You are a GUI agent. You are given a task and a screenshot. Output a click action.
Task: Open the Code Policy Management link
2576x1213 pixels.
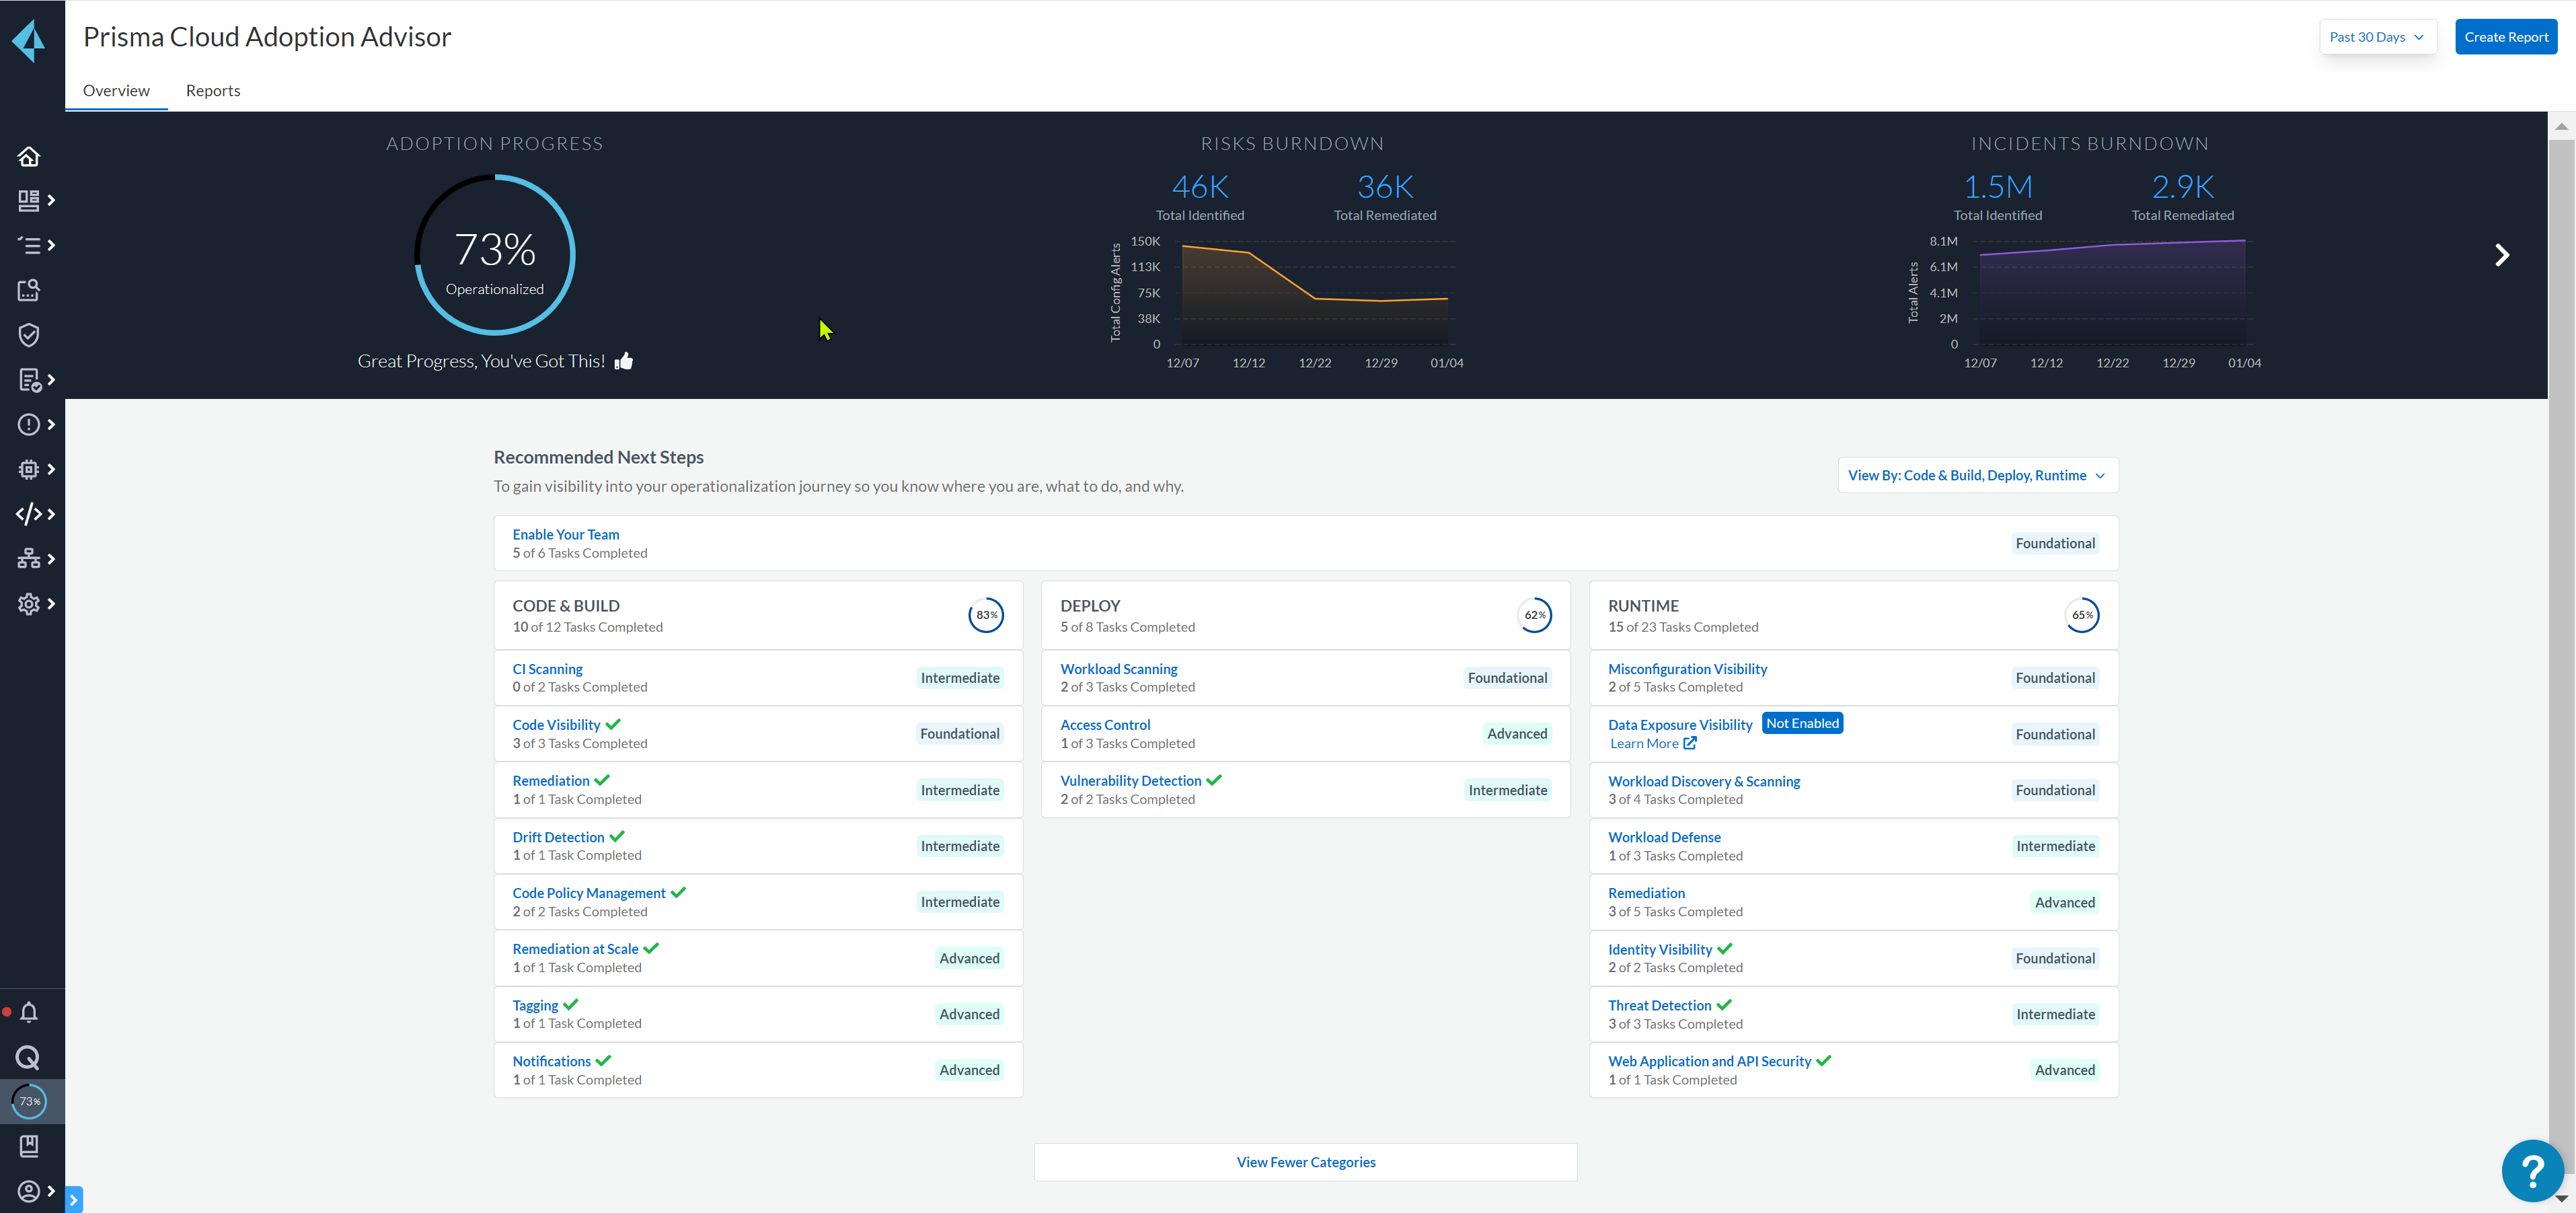pos(589,893)
